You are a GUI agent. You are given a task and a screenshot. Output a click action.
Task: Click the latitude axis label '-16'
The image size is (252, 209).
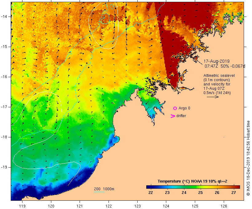click(4, 77)
